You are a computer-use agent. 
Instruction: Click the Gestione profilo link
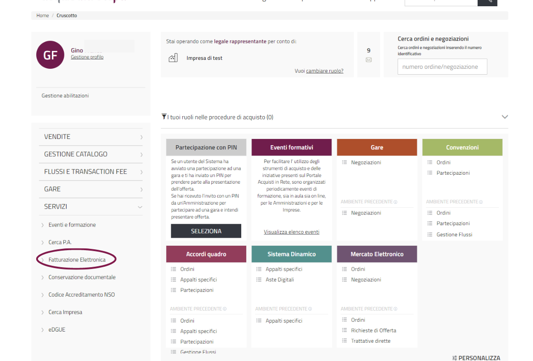click(x=87, y=57)
